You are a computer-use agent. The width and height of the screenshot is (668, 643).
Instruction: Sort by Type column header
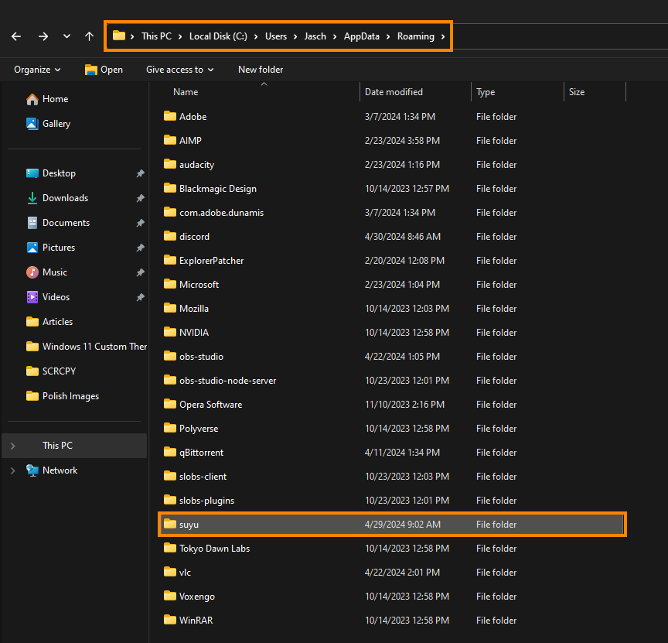486,92
